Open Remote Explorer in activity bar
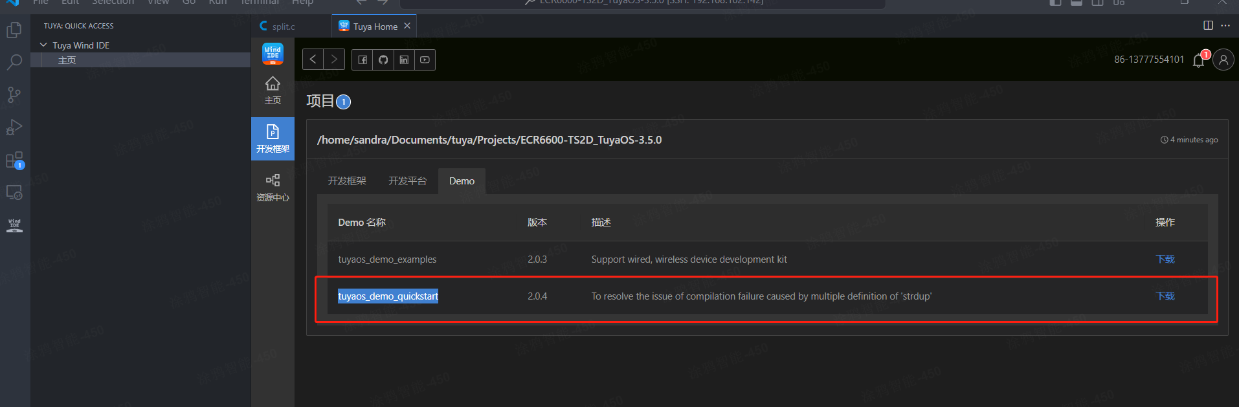 [14, 192]
